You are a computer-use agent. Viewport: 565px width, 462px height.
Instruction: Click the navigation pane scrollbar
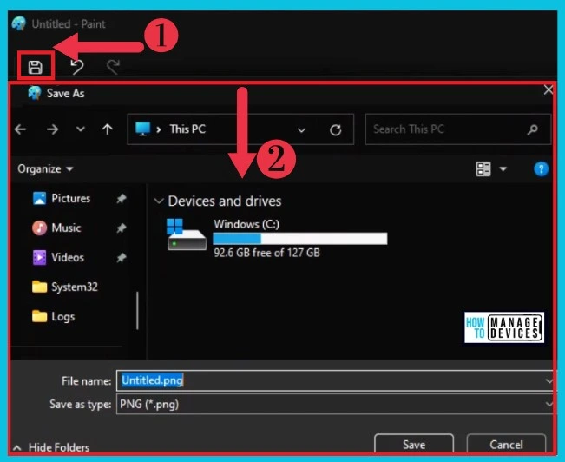pyautogui.click(x=137, y=310)
